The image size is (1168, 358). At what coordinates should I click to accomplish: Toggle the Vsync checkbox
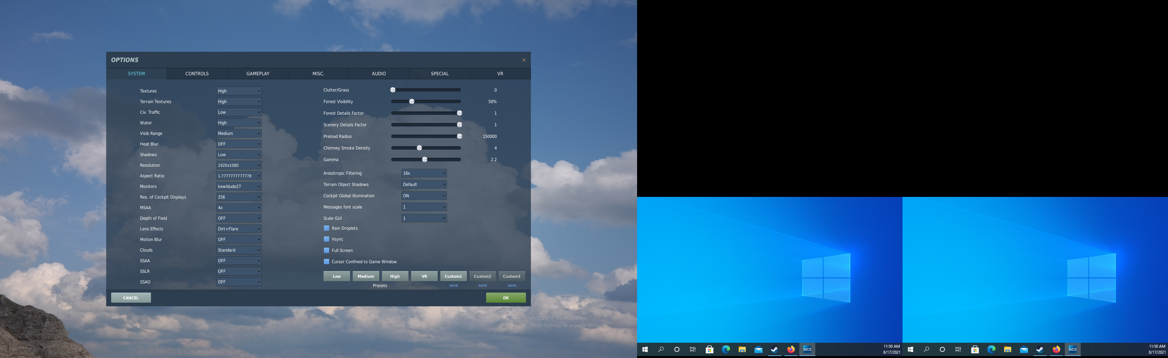(327, 239)
